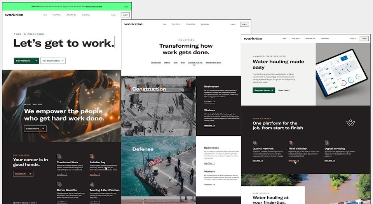Viewport: 373px width, 204px height.
Task: Click the Water hauling at your fingertips heading
Action: tap(270, 199)
